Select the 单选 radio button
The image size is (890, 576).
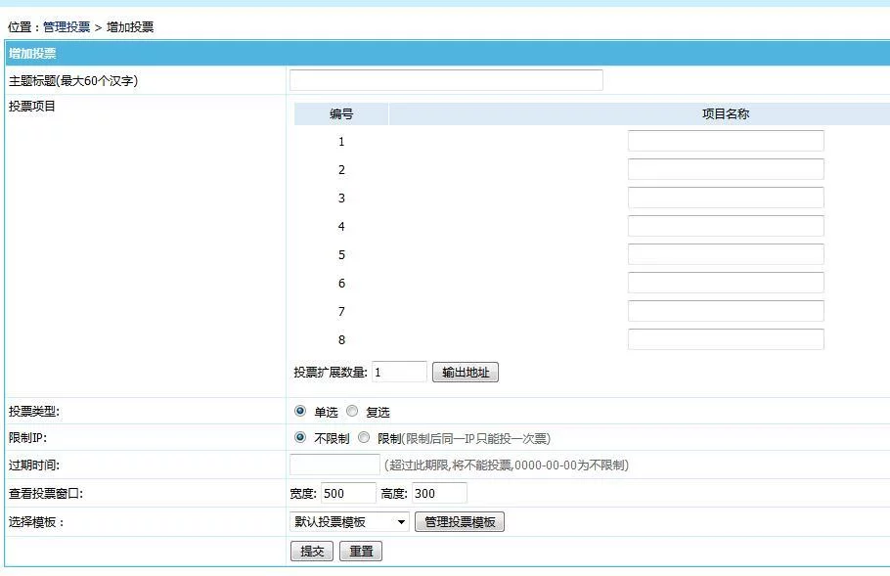coord(300,411)
